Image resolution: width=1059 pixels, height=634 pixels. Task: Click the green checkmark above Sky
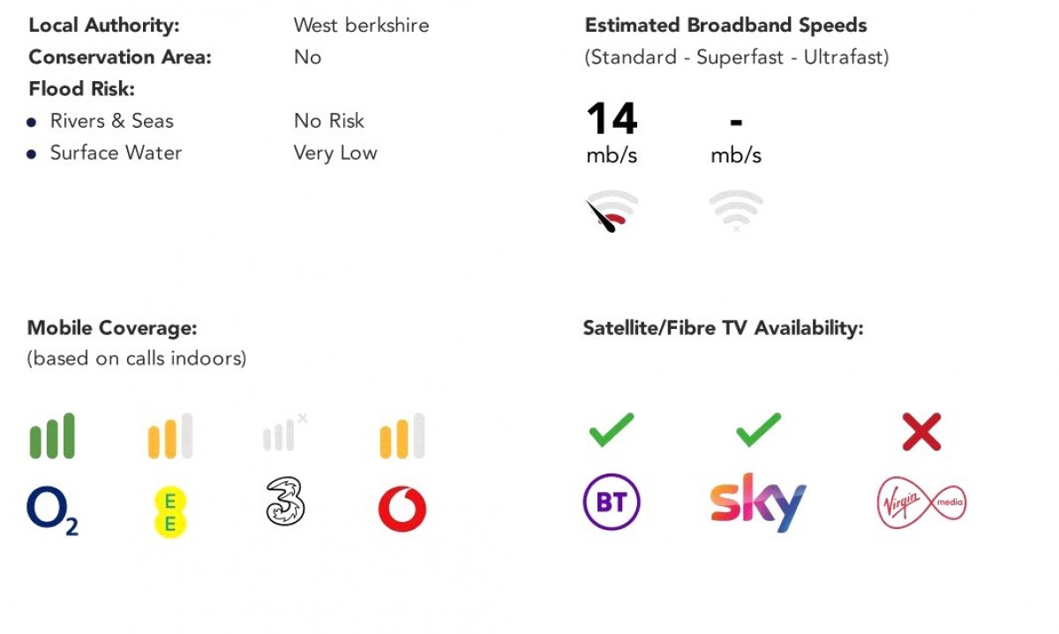(758, 430)
